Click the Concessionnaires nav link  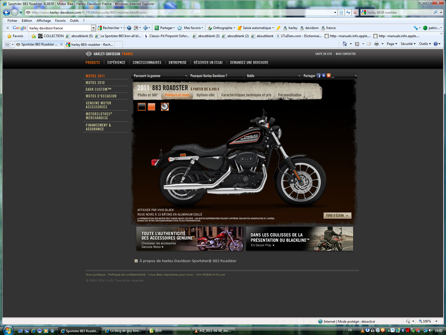click(147, 63)
